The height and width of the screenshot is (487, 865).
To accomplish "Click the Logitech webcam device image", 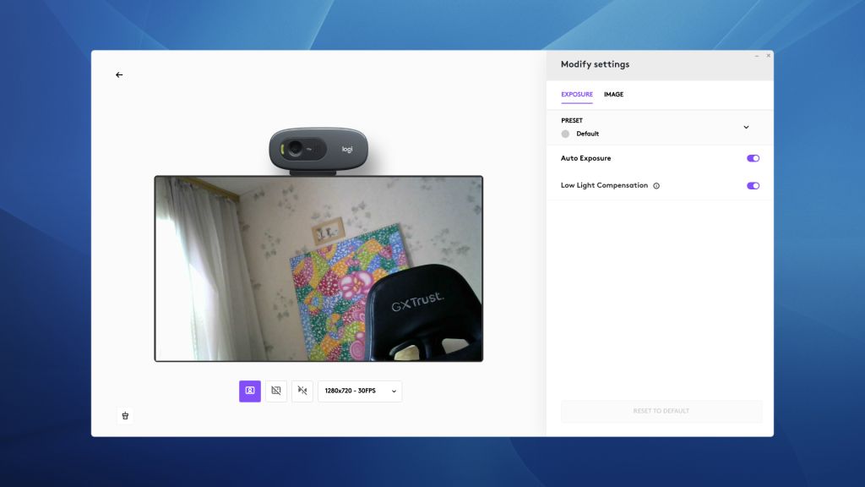I will [x=318, y=150].
